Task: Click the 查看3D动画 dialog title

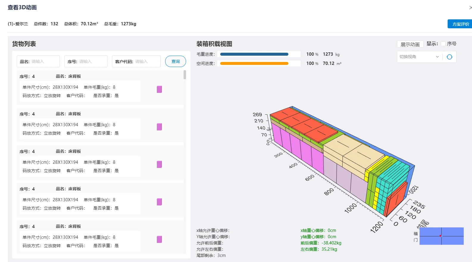Action: 22,7
